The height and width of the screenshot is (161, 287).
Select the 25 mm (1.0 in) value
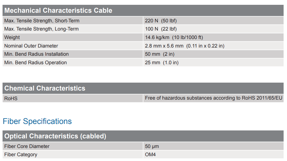(x=162, y=63)
